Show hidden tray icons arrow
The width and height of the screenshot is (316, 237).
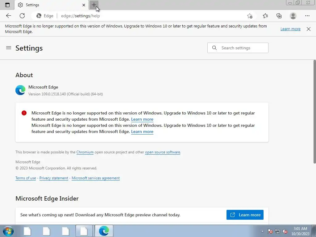pos(262,231)
